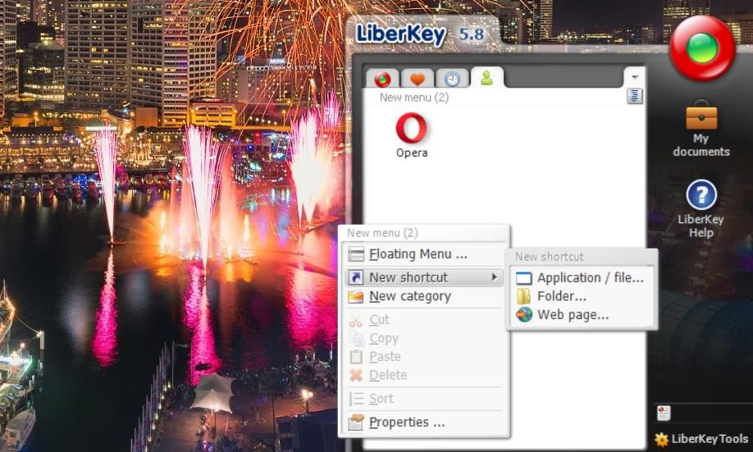Click the New shortcut arrow icon
753x452 pixels.
click(356, 277)
